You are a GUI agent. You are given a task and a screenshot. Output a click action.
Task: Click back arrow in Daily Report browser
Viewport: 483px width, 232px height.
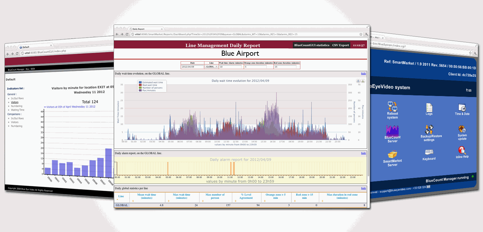[117, 34]
